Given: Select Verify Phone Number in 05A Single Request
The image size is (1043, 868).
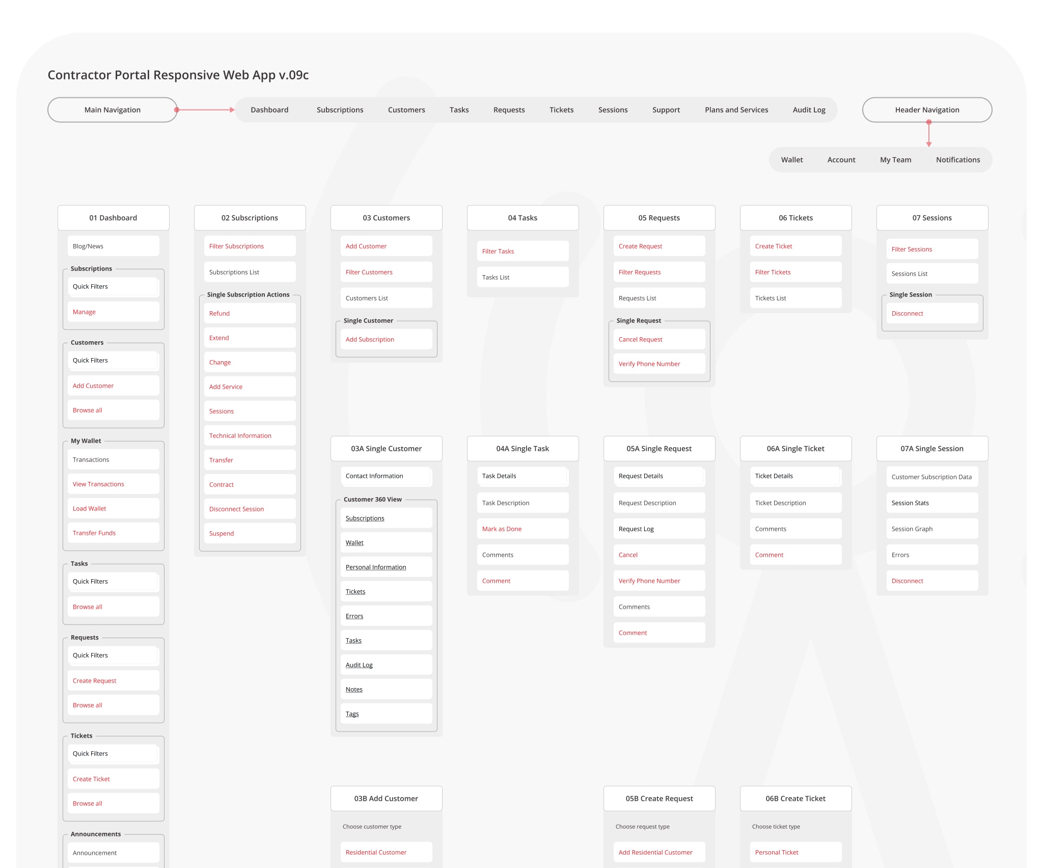Looking at the screenshot, I should (649, 581).
